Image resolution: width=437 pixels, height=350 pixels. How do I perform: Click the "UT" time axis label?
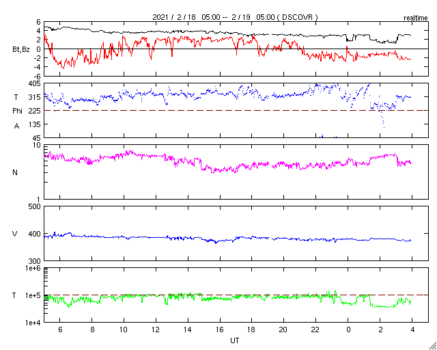(234, 340)
